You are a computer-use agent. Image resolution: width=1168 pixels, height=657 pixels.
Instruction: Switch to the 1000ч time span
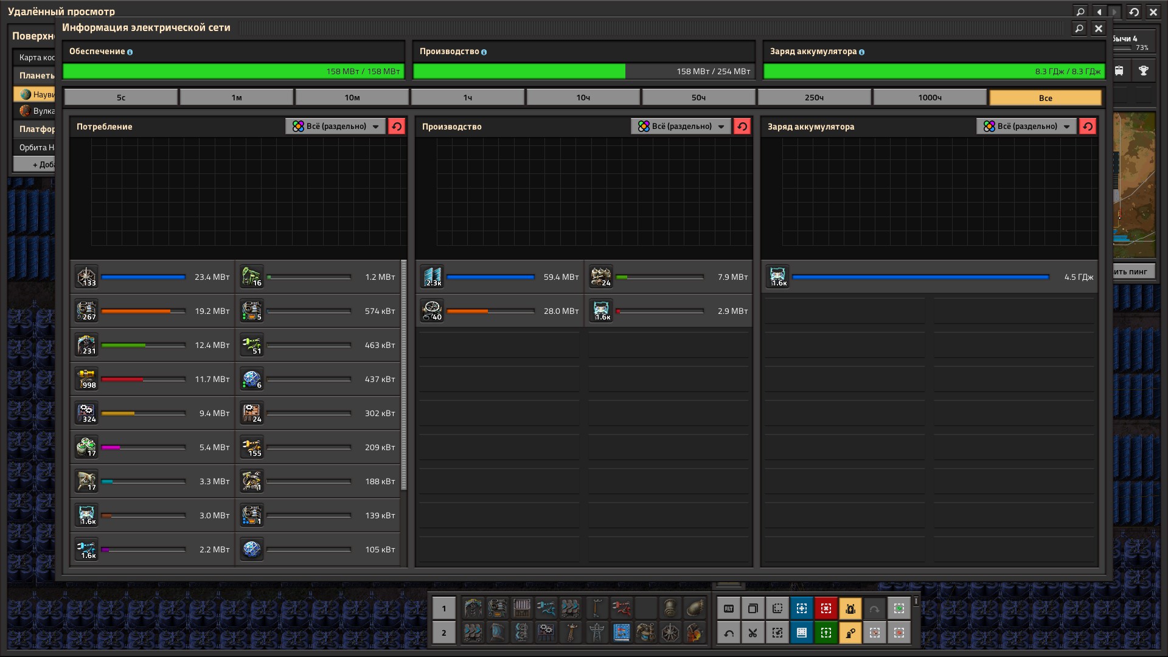[930, 97]
